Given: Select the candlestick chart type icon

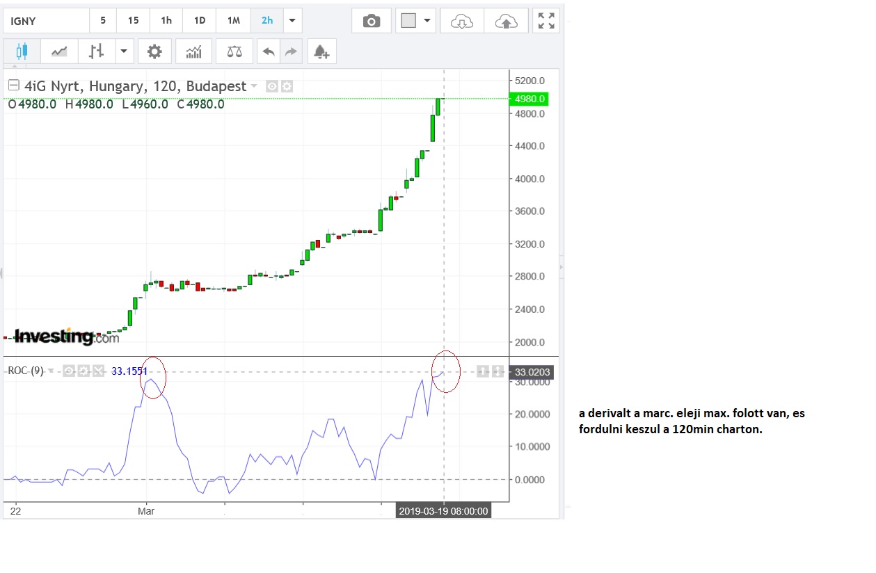Looking at the screenshot, I should (x=22, y=51).
